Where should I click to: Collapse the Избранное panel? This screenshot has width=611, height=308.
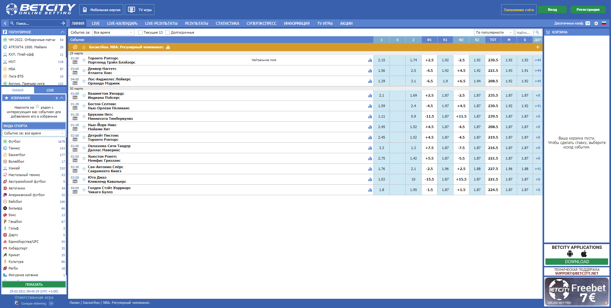tap(62, 98)
